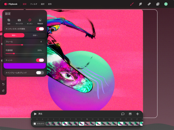This screenshot has height=130, width=174.
Task: Select the frame 14 thumbnail
Action: 98,124
